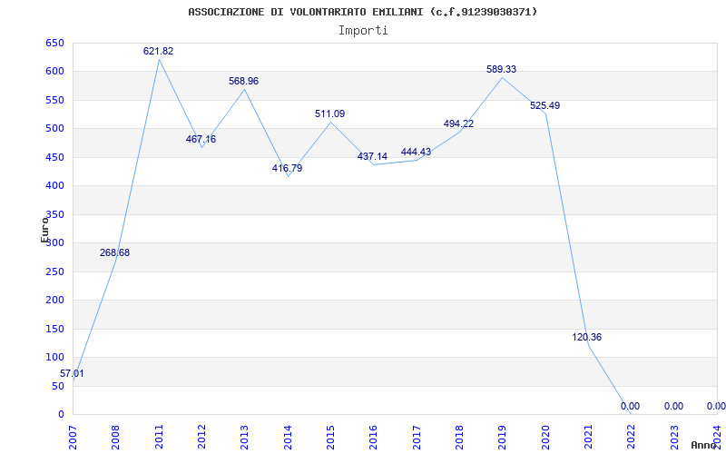Screen dimensions: 726x454
Task: Click the x-axis year 2007
Action: click(73, 438)
